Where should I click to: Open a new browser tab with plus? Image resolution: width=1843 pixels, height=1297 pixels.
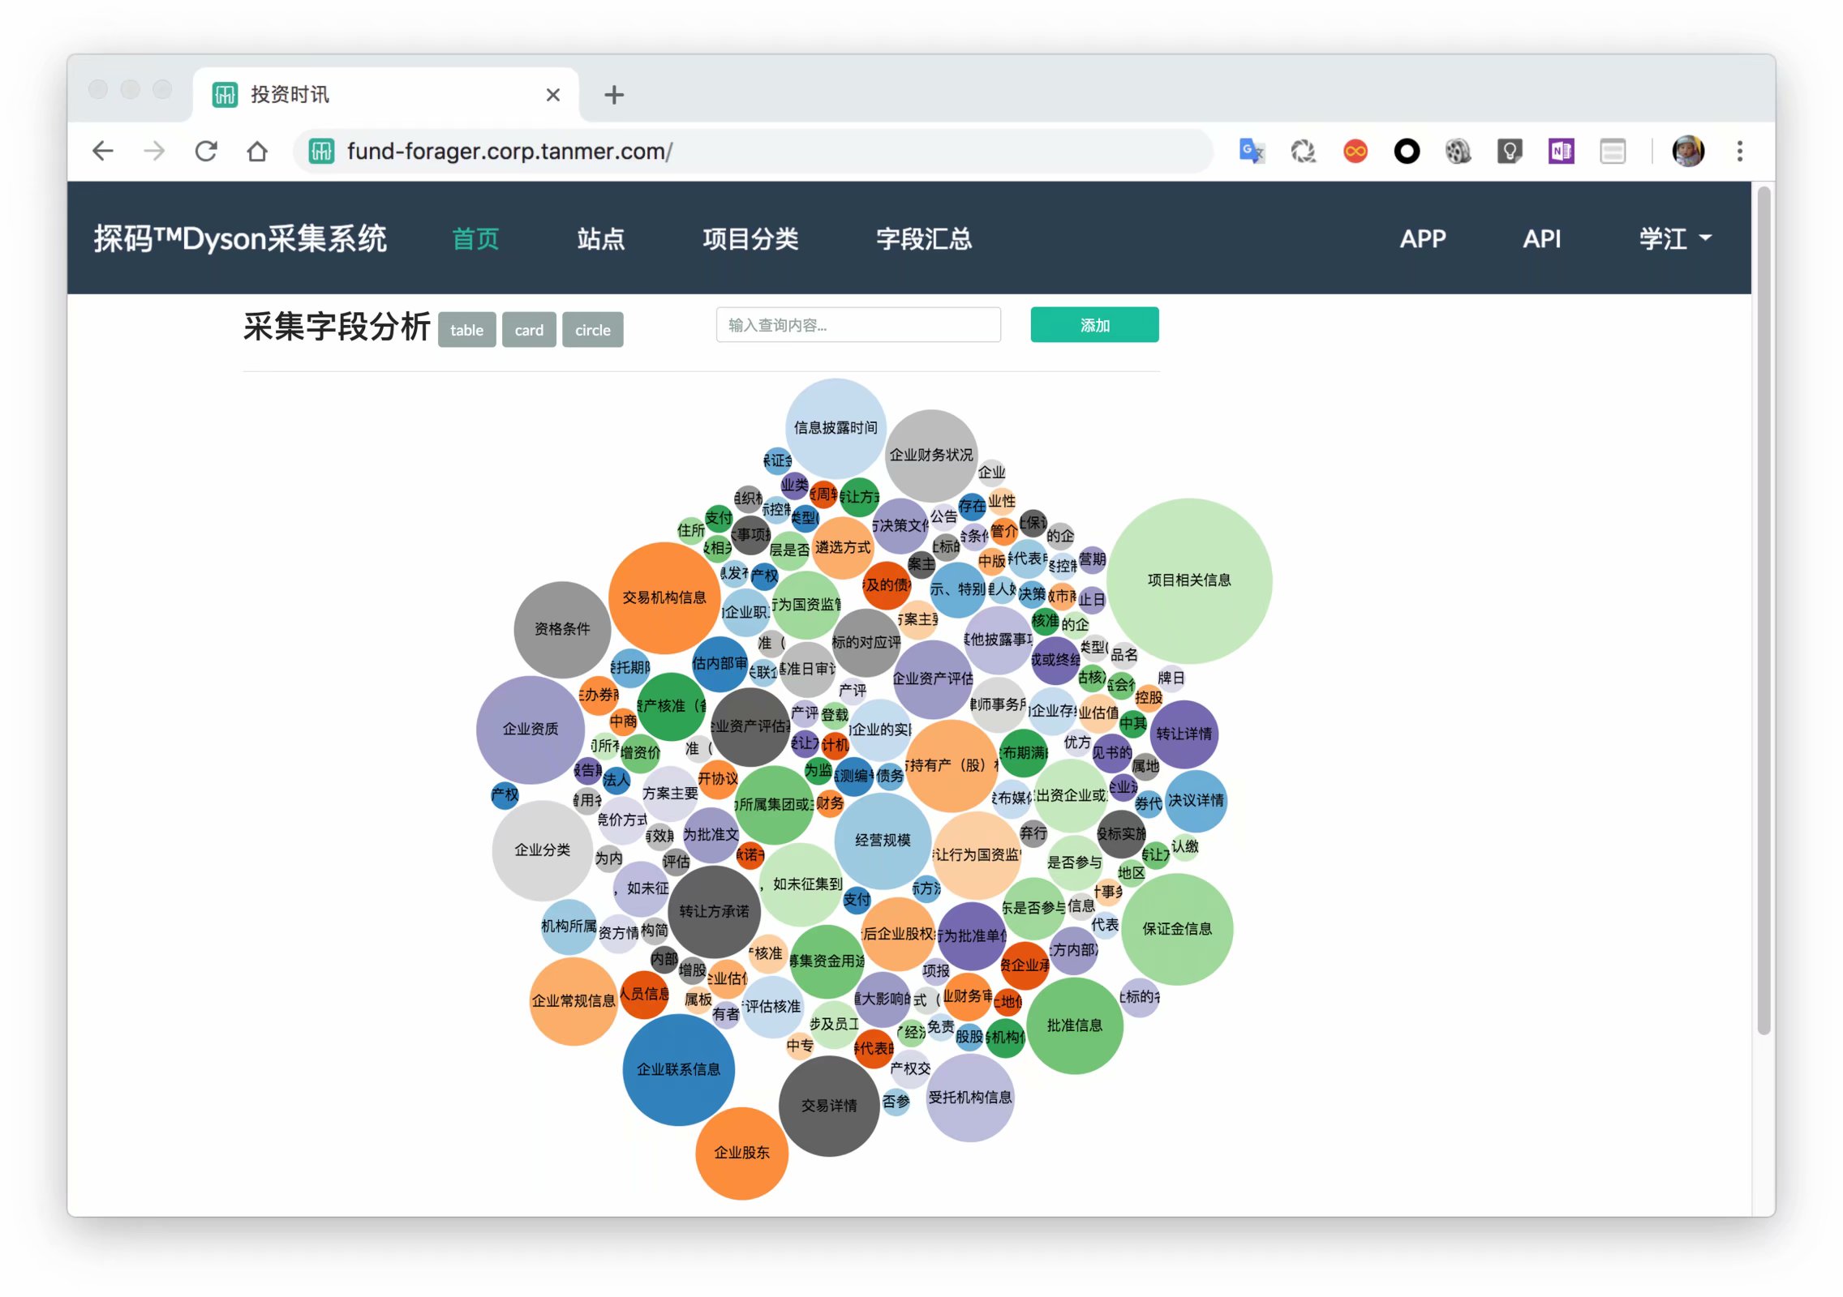pos(614,95)
